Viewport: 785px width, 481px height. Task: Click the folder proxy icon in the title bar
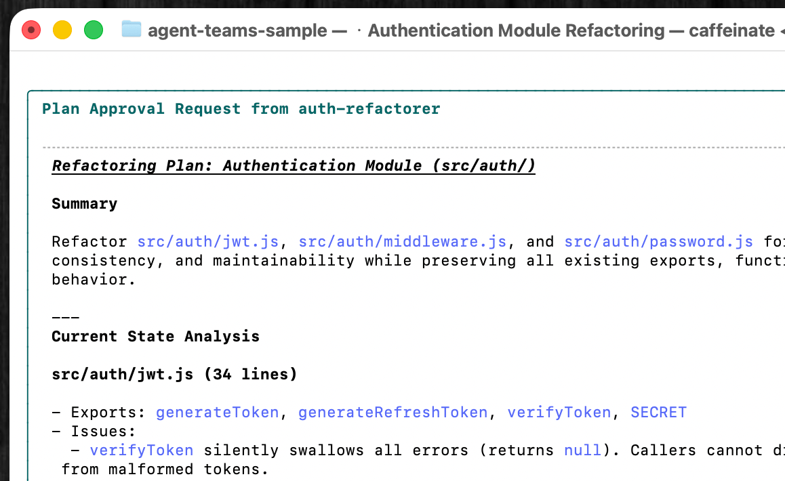pos(131,30)
